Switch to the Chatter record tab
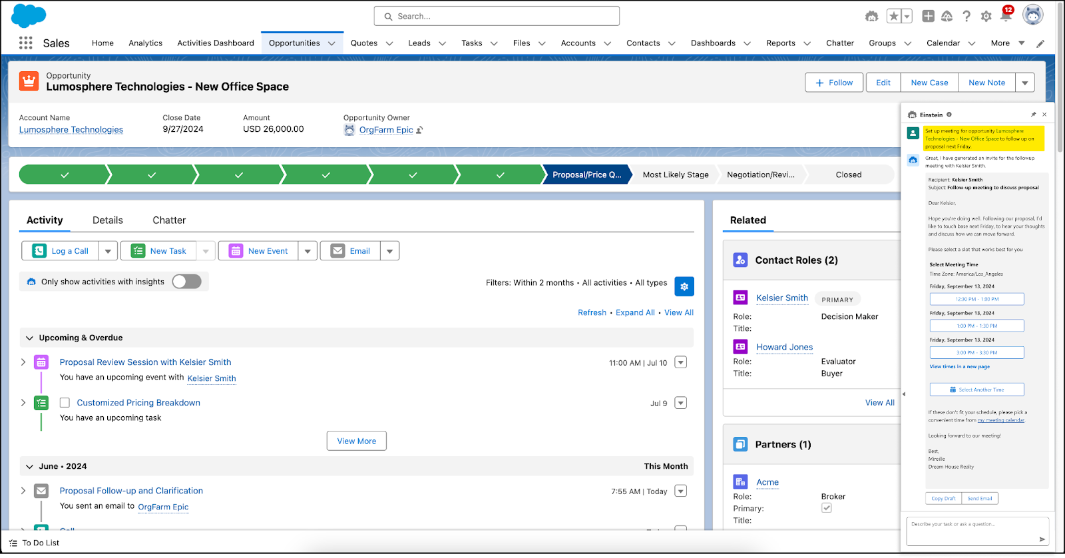Screen dimensions: 1065x558 [x=169, y=220]
